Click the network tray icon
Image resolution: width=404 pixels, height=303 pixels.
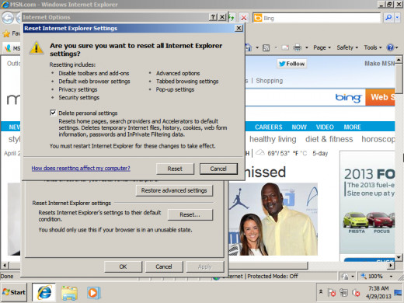[343, 293]
